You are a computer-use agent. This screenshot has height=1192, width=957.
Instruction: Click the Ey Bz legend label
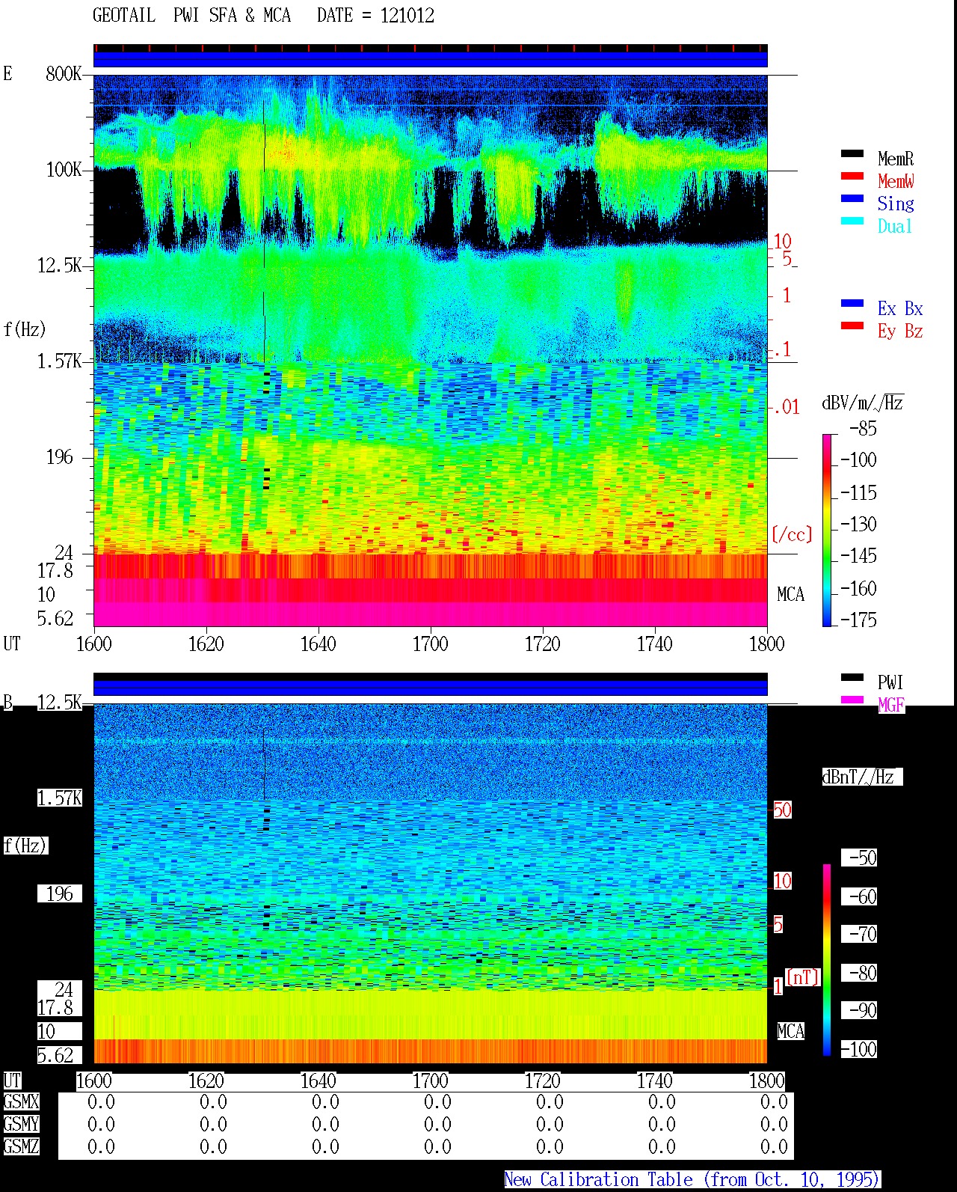coord(900,331)
